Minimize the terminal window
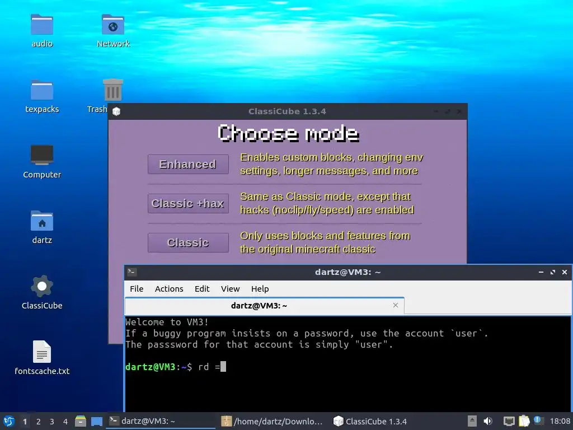573x430 pixels. click(x=541, y=272)
